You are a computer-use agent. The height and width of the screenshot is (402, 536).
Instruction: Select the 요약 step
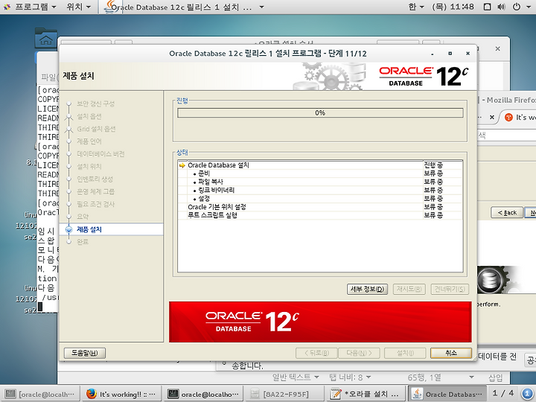point(83,217)
